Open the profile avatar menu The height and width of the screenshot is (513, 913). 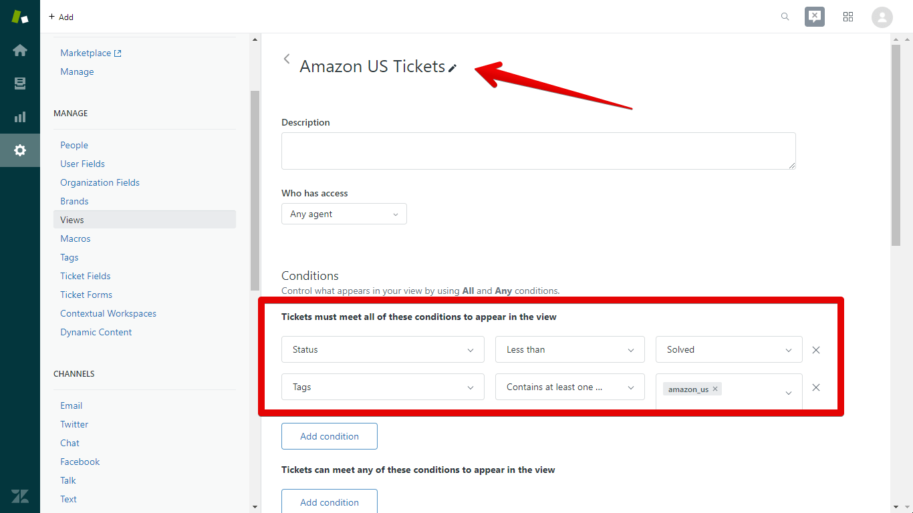[x=882, y=16]
